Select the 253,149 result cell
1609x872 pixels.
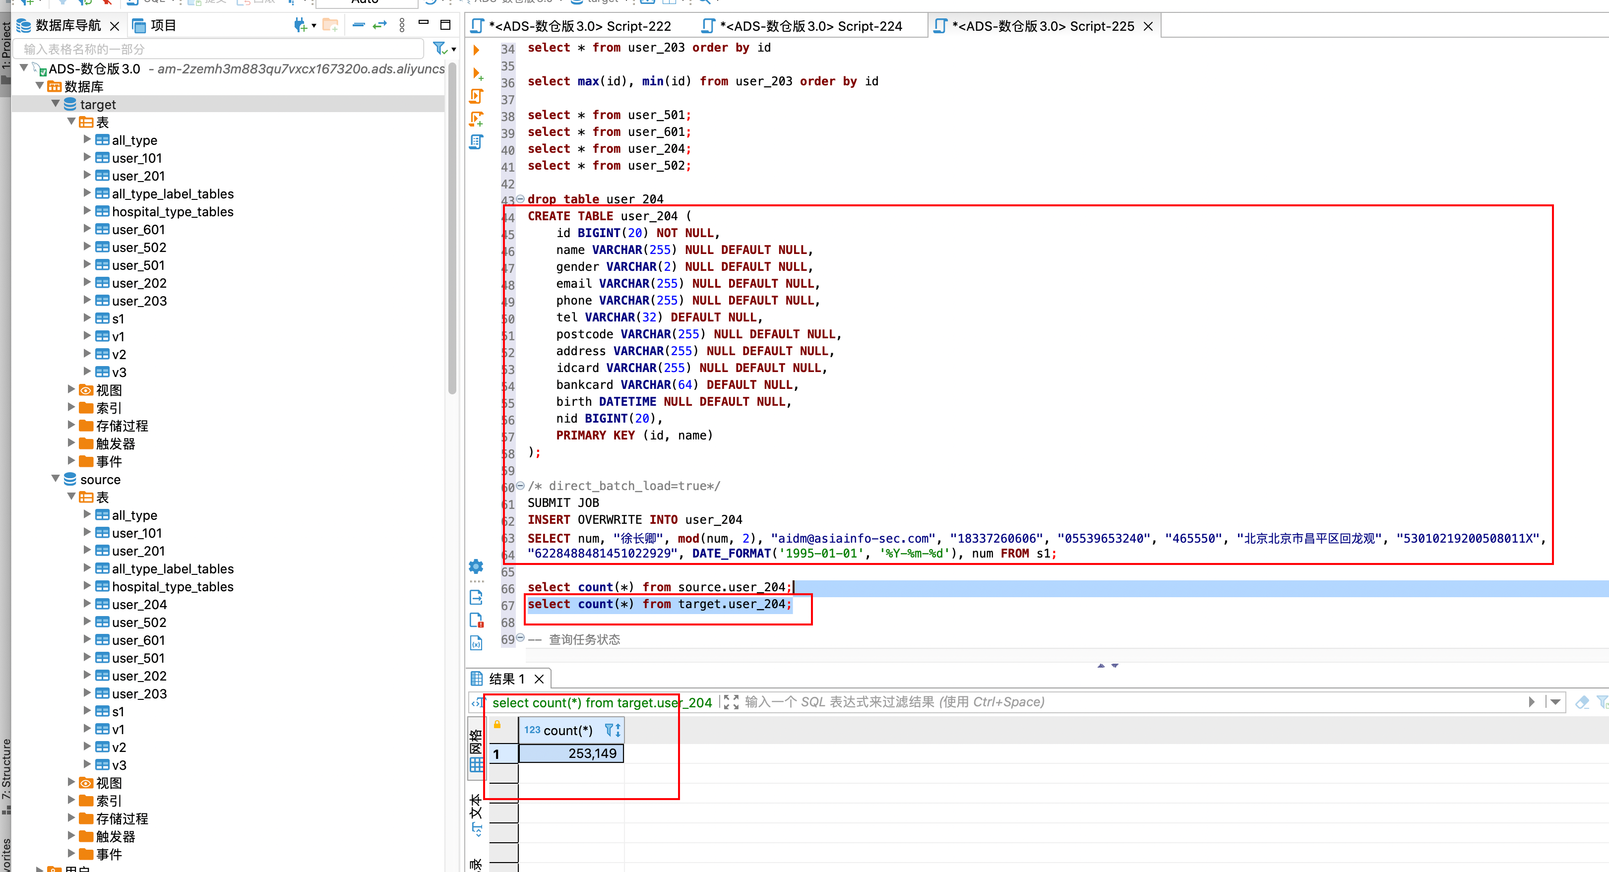point(571,753)
